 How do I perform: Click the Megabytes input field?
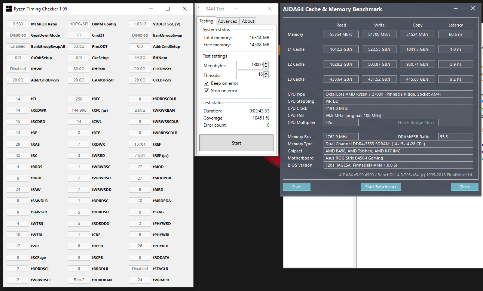(250, 65)
